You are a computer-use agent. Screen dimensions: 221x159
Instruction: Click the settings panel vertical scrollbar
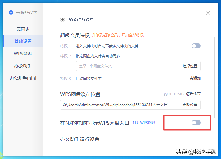[215, 77]
